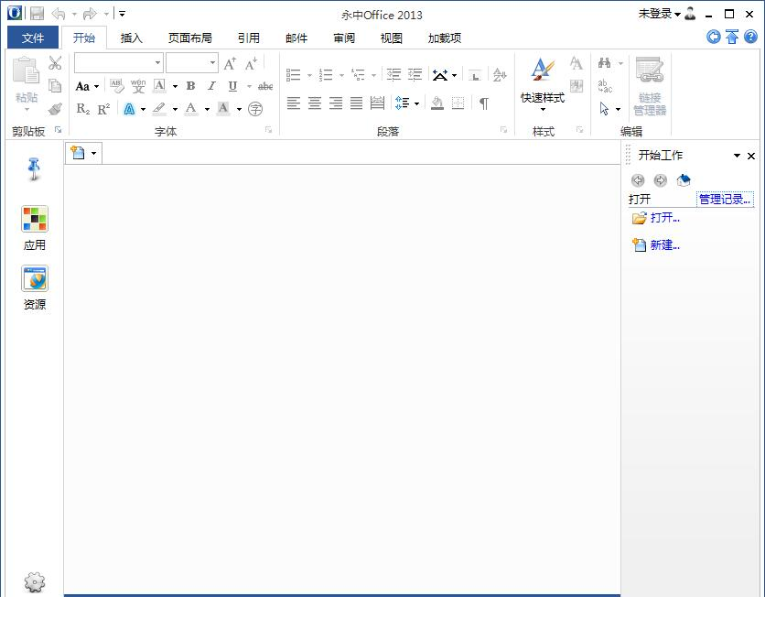
Task: Toggle Subscript R₂ formatting
Action: (x=83, y=109)
